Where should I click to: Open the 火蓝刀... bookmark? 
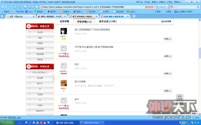click(x=132, y=12)
